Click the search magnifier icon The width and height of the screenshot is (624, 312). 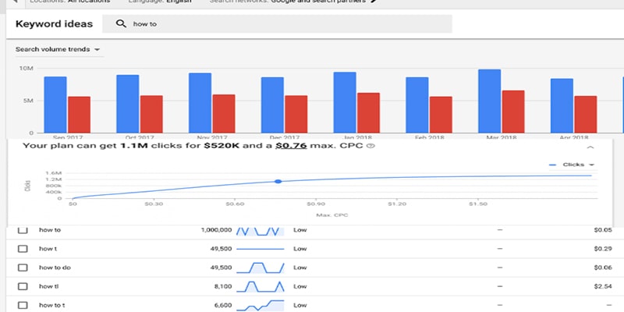click(x=121, y=24)
